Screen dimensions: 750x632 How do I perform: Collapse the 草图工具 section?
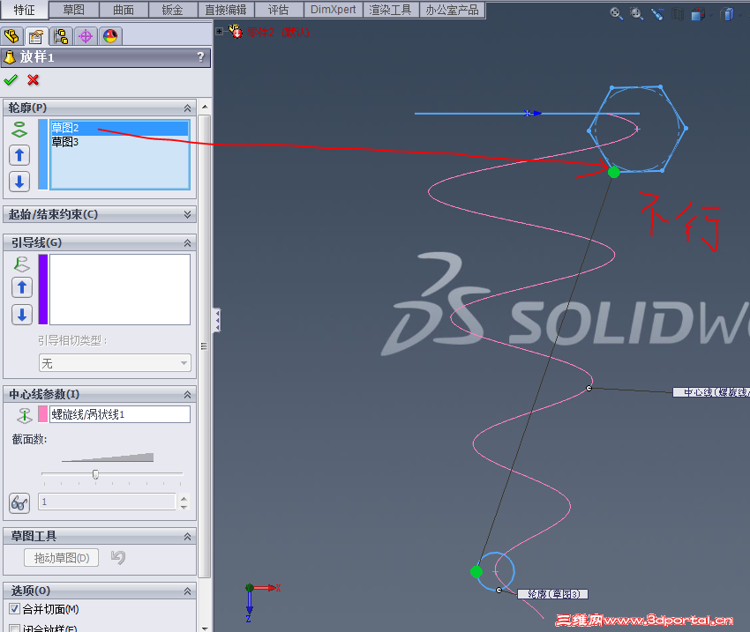coord(187,537)
